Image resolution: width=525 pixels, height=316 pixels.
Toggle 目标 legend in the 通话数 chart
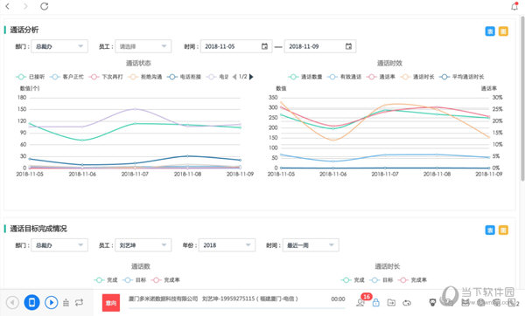(134, 280)
